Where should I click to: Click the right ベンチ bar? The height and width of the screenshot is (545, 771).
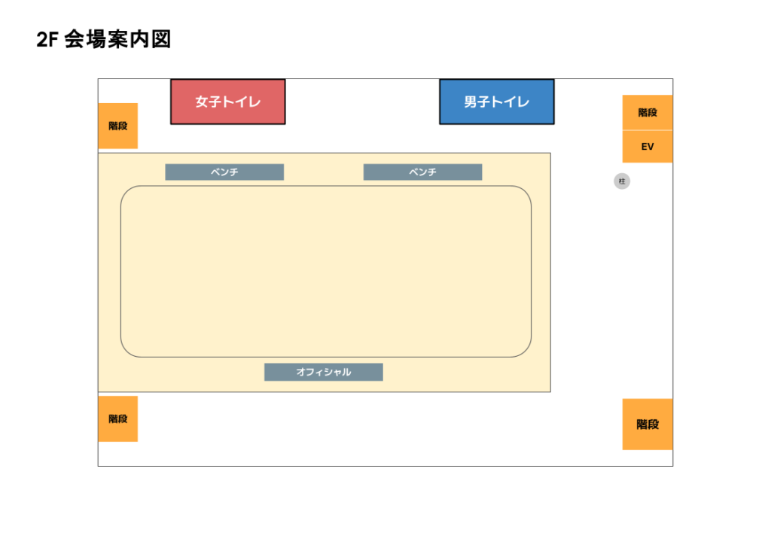[x=422, y=172]
